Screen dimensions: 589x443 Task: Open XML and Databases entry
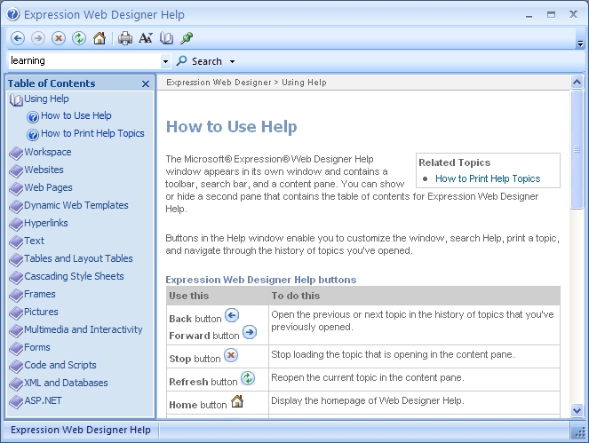click(x=66, y=383)
